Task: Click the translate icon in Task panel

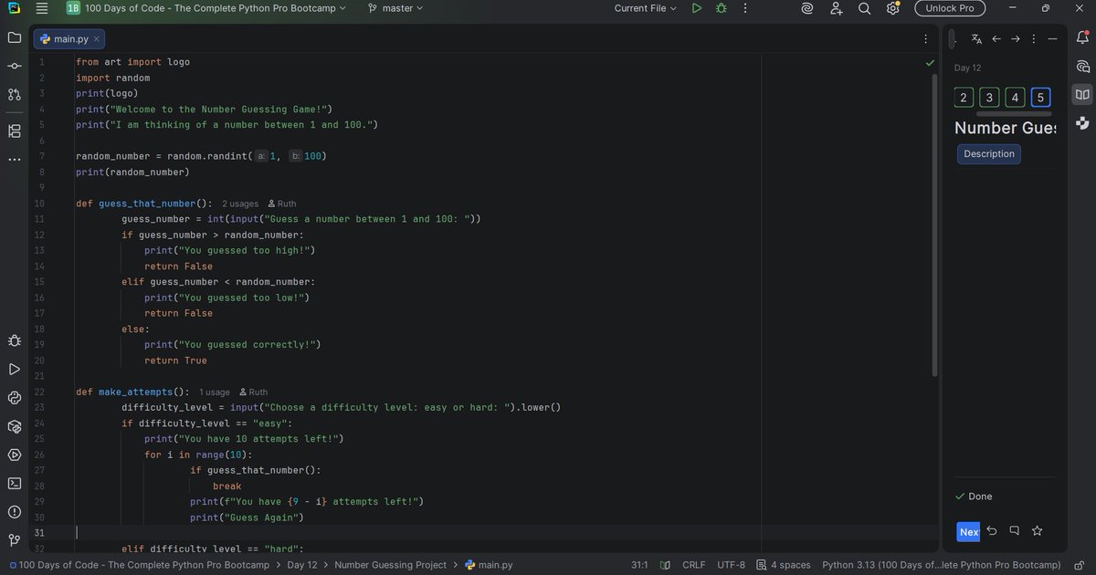Action: point(976,39)
